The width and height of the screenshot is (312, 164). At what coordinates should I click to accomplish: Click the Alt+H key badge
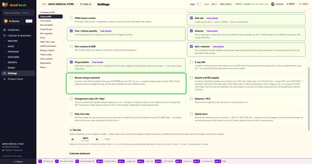158,161
